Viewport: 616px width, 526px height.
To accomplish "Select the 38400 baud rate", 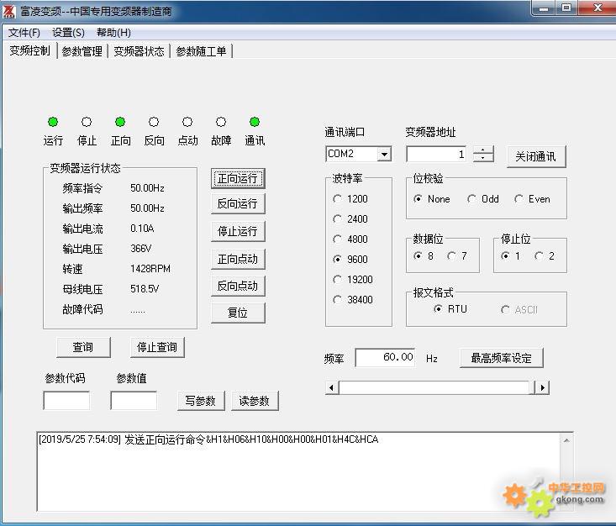I will [352, 300].
